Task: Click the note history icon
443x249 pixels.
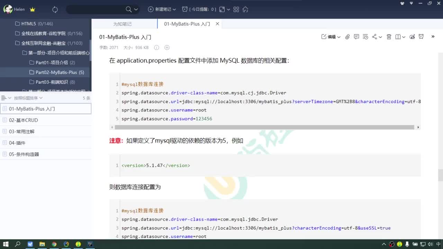Action: click(x=365, y=37)
